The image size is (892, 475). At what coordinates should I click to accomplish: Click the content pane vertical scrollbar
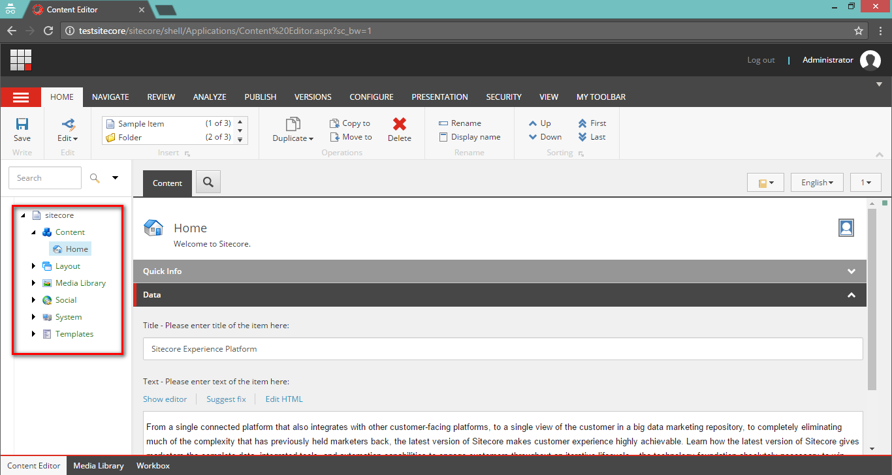[x=872, y=299]
